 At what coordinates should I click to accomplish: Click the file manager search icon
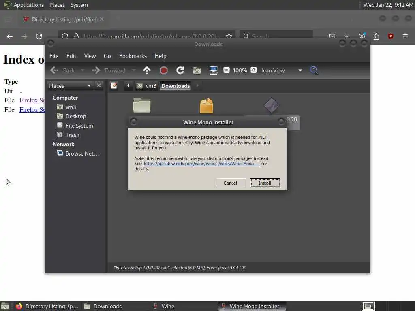click(314, 70)
